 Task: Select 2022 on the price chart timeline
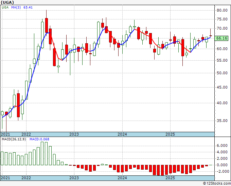click(26, 134)
